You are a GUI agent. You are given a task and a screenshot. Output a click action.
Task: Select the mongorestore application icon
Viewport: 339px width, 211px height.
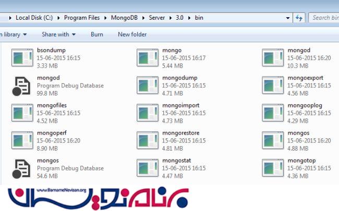tap(148, 140)
